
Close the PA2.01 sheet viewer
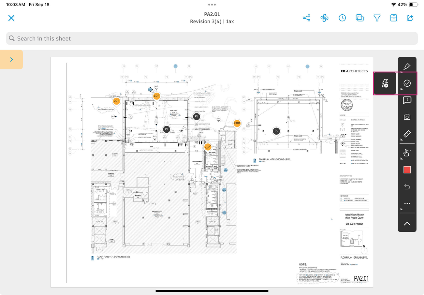click(11, 18)
